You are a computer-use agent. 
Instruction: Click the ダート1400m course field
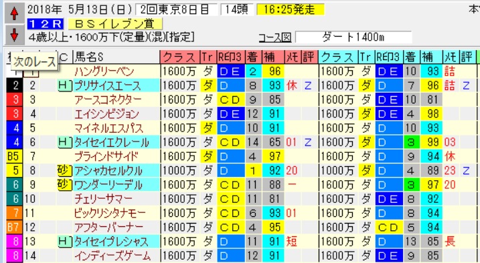point(353,37)
